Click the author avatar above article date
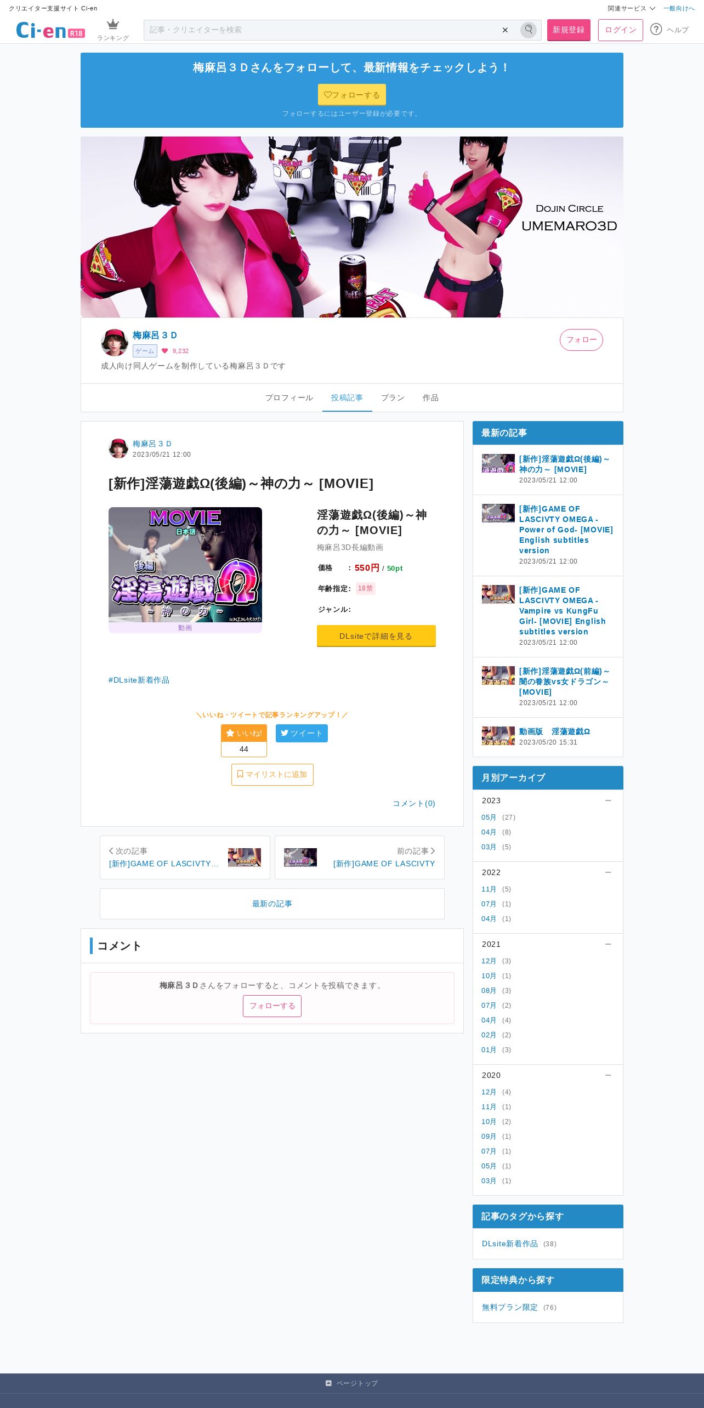 point(118,448)
